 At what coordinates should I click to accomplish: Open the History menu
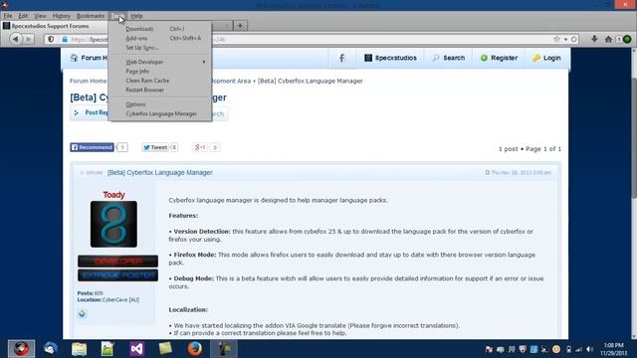62,16
